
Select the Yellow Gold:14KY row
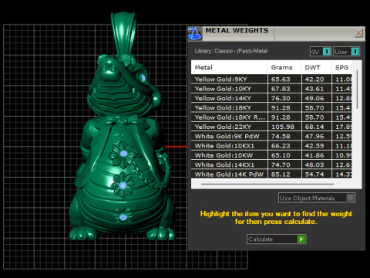point(271,98)
